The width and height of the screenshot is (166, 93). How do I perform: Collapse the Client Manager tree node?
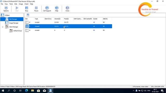(x=3, y=27)
